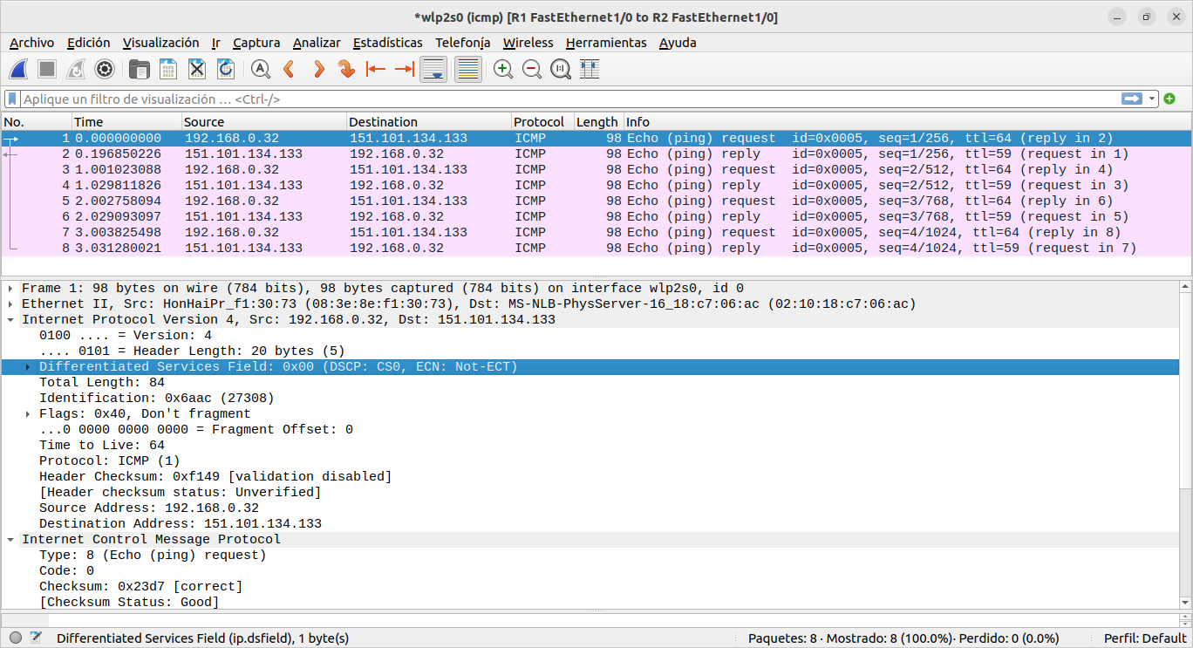The height and width of the screenshot is (648, 1193).
Task: Open the Archivo menu
Action: 31,43
